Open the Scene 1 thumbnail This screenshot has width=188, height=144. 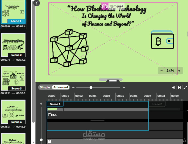pos(13,12)
